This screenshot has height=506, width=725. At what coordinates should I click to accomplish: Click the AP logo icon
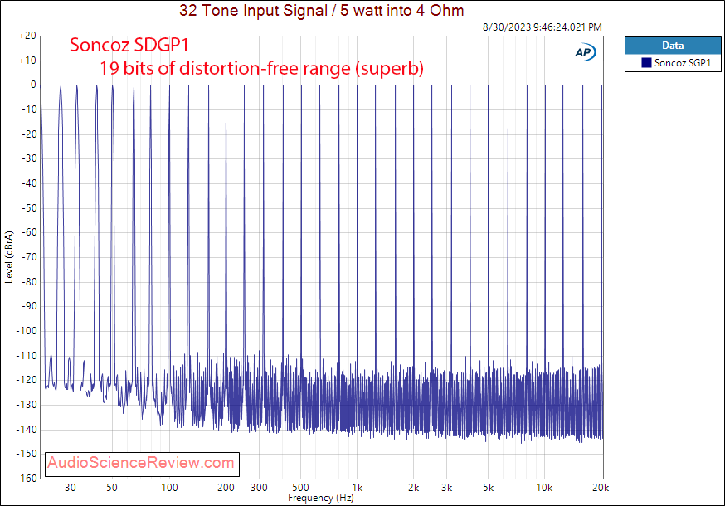tap(586, 52)
